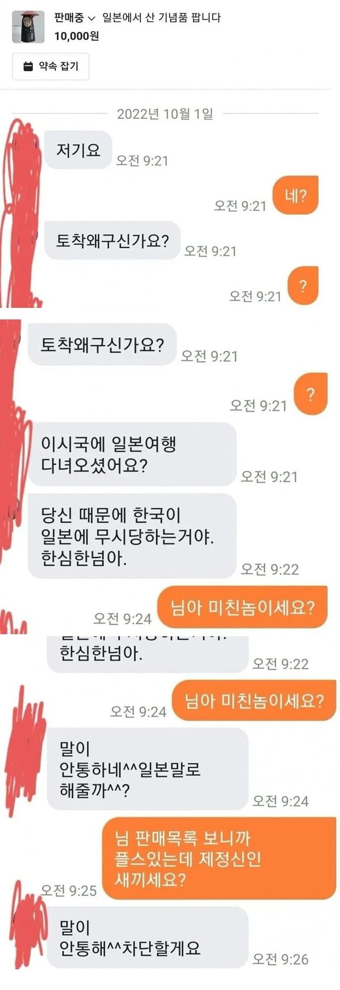Click the scribbled-out avatar beside 저기요
The height and width of the screenshot is (990, 340).
coord(20,213)
